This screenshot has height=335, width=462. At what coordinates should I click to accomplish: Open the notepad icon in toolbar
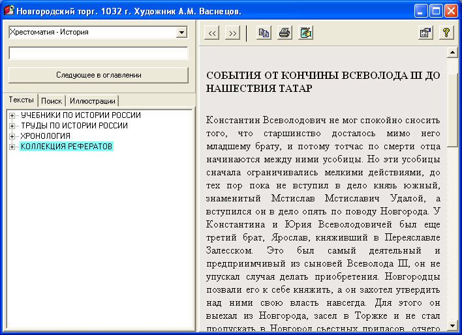pyautogui.click(x=305, y=33)
